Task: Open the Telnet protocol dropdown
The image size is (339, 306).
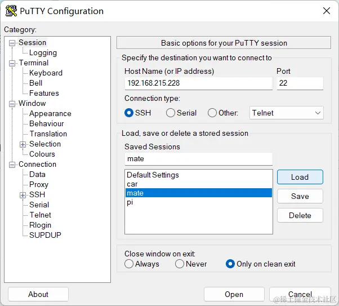Action: tap(286, 113)
